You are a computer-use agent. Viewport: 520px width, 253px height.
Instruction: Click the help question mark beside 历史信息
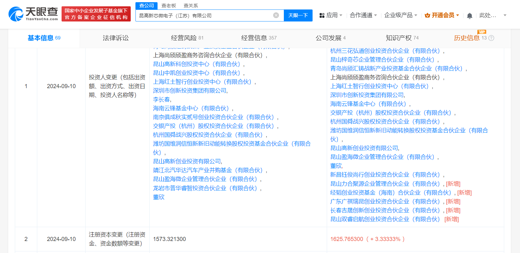pos(491,38)
